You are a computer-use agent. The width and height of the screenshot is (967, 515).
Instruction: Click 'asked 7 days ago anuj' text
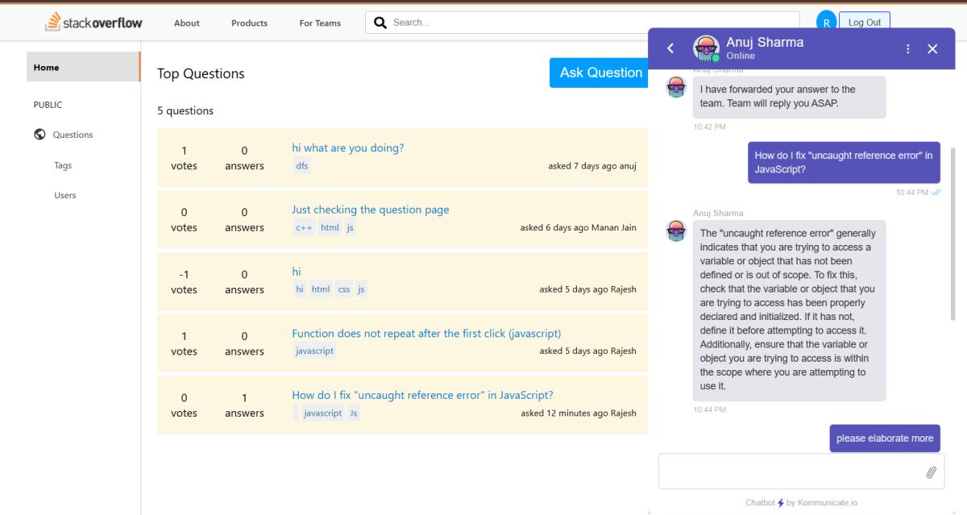point(592,166)
